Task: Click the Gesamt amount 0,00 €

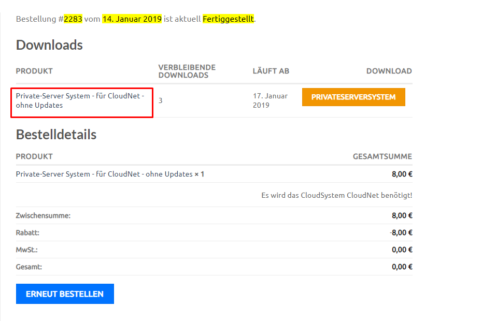Action: coord(402,267)
